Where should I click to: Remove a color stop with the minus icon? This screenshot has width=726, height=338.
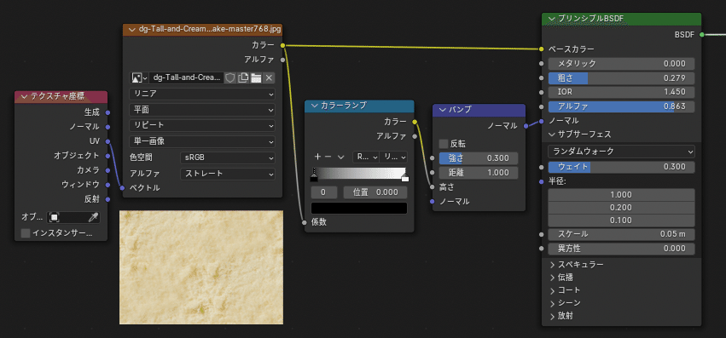point(328,157)
